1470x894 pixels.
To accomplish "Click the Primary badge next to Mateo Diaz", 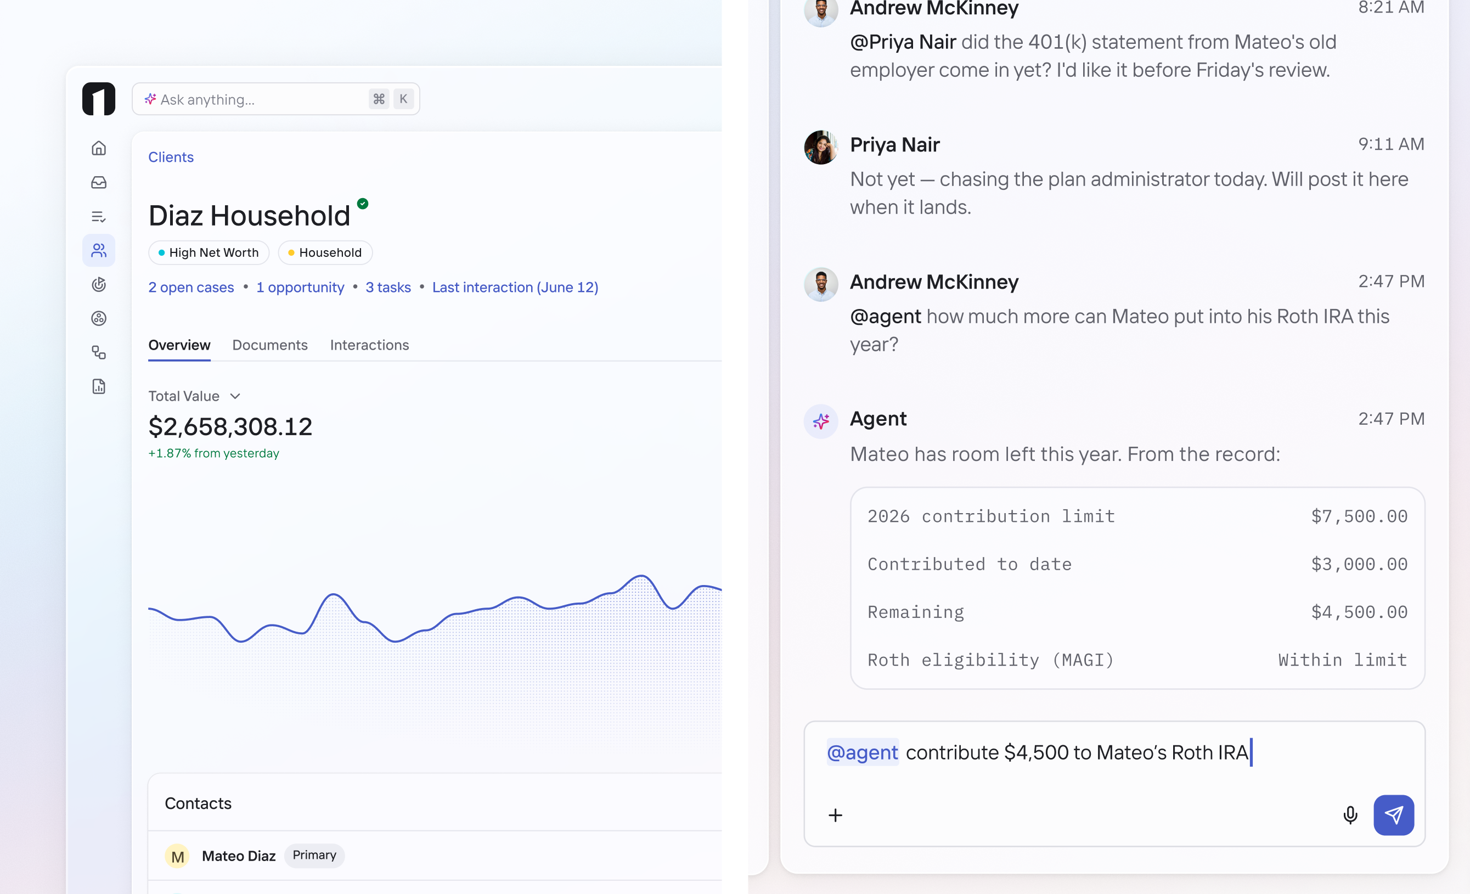I will coord(314,855).
